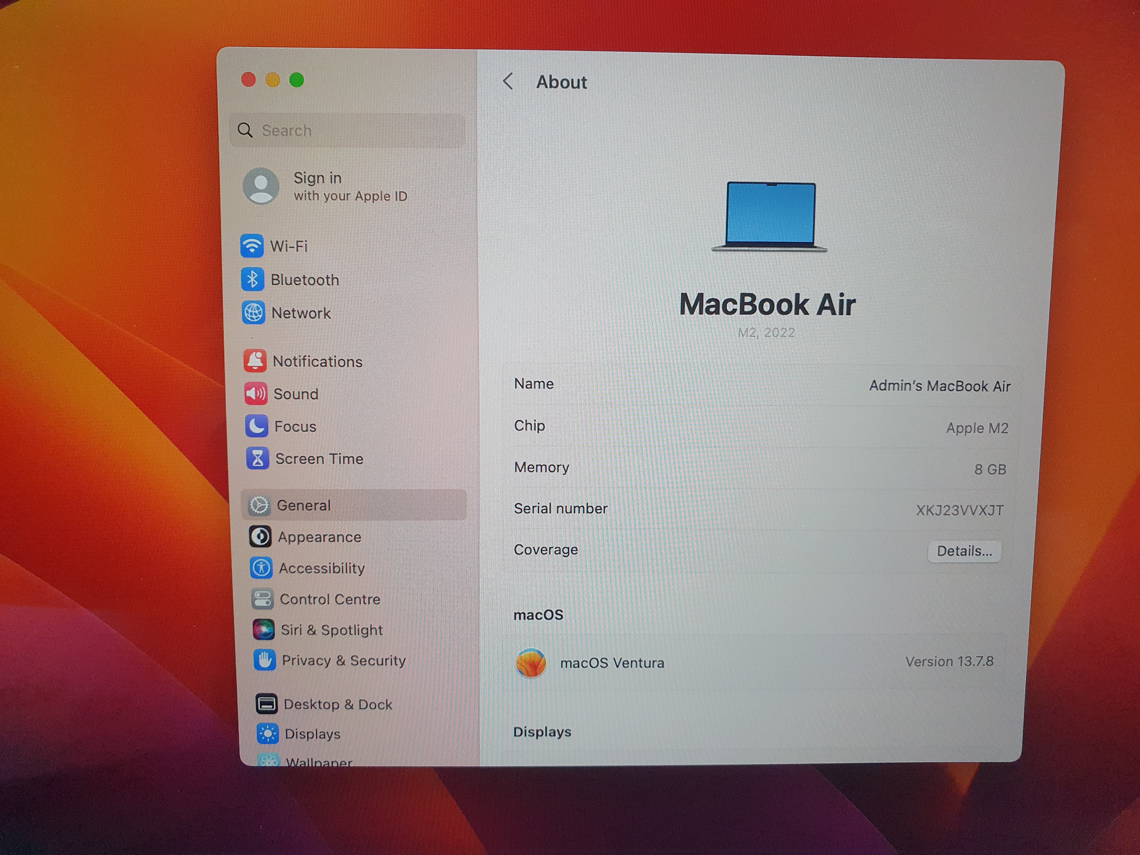1140x855 pixels.
Task: Click the Admin's MacBook Air name field
Action: click(939, 386)
